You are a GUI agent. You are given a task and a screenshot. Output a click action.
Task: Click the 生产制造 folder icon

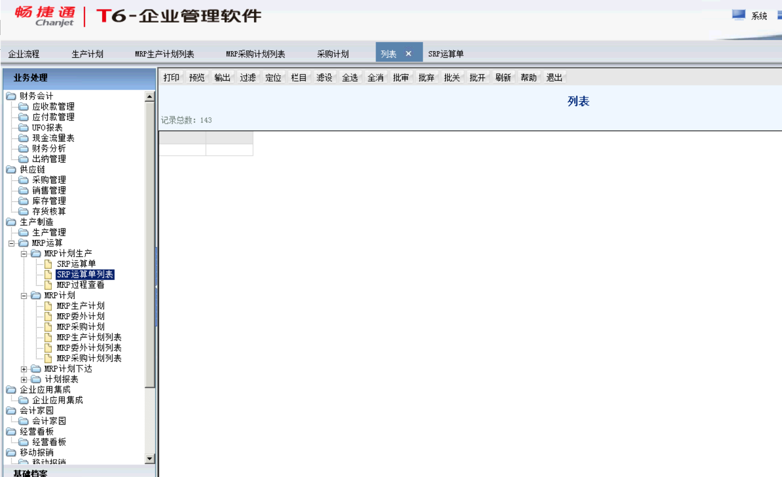coord(11,222)
